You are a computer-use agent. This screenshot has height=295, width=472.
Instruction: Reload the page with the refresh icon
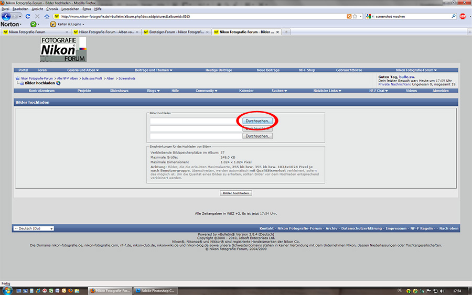pos(28,16)
